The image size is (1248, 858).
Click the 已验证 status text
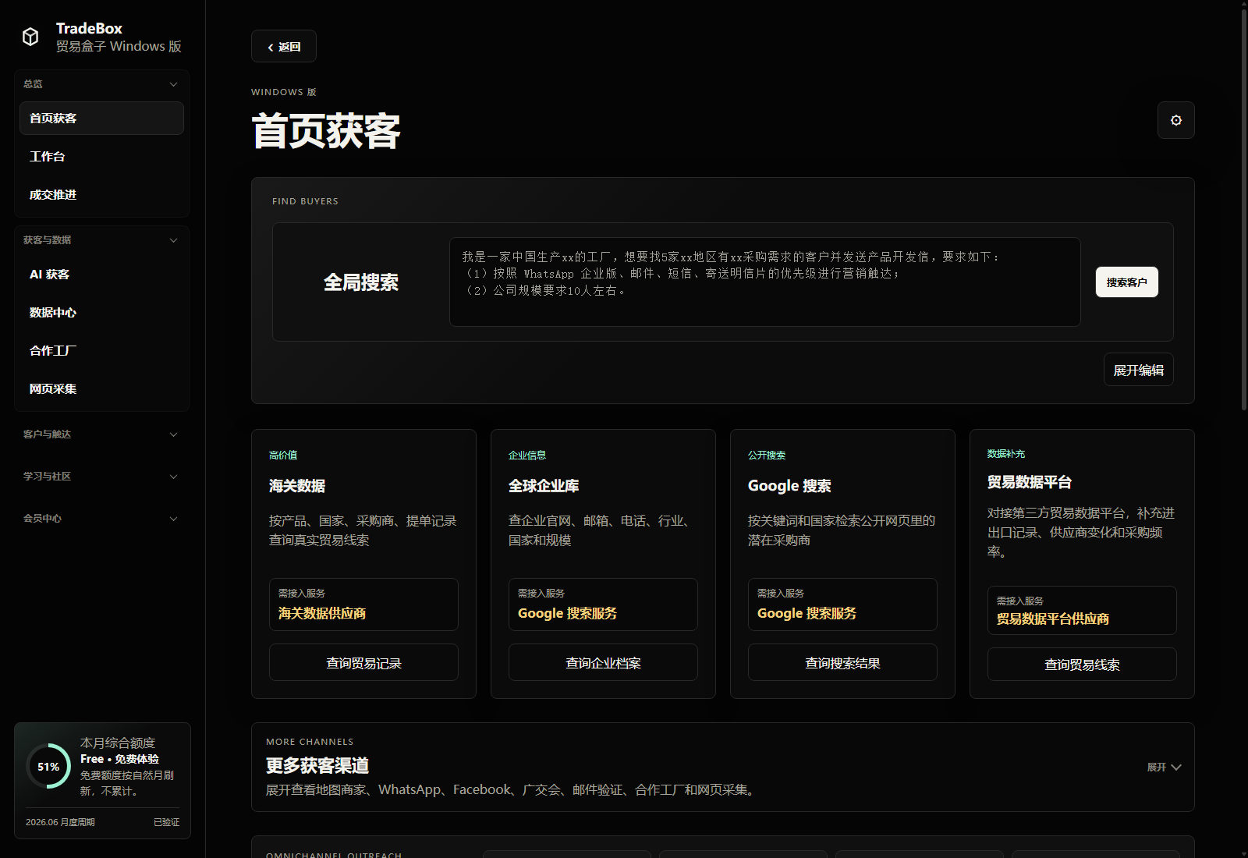click(x=166, y=822)
